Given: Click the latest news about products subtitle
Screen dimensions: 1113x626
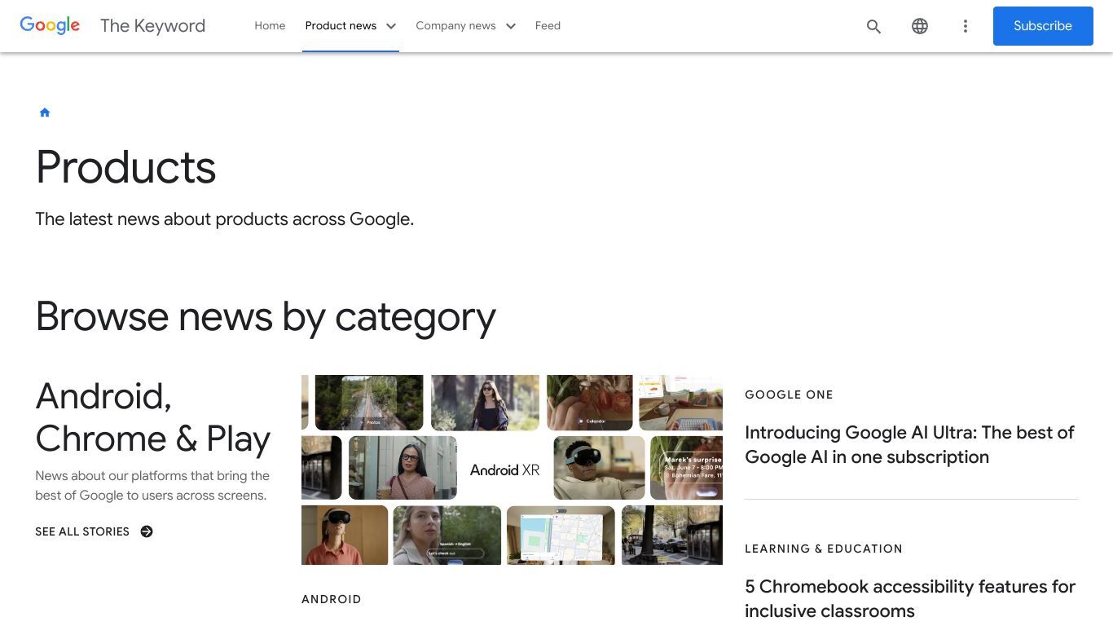Looking at the screenshot, I should 225,219.
